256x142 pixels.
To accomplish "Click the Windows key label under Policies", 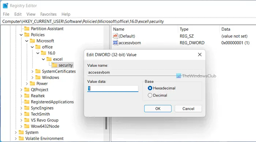I will point(50,77).
